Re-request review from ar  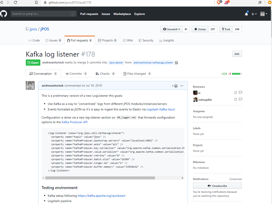pos(235,92)
